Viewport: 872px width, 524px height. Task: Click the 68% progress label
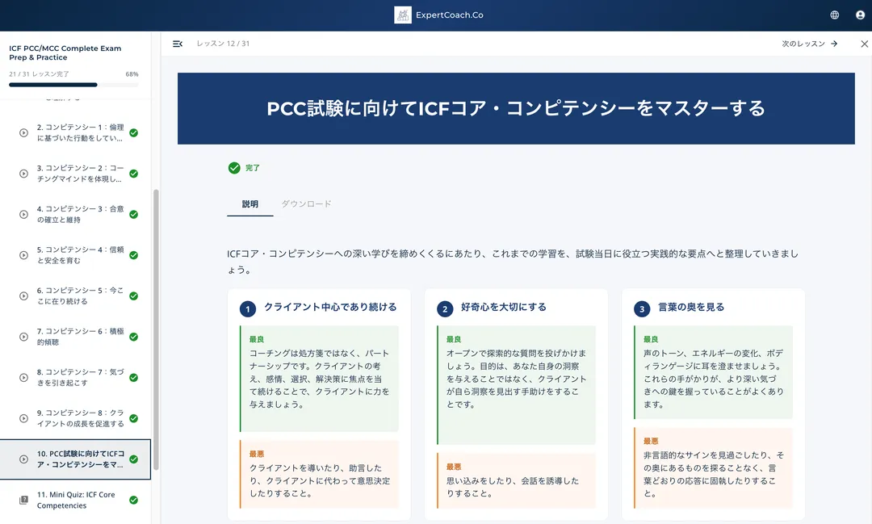pyautogui.click(x=132, y=74)
